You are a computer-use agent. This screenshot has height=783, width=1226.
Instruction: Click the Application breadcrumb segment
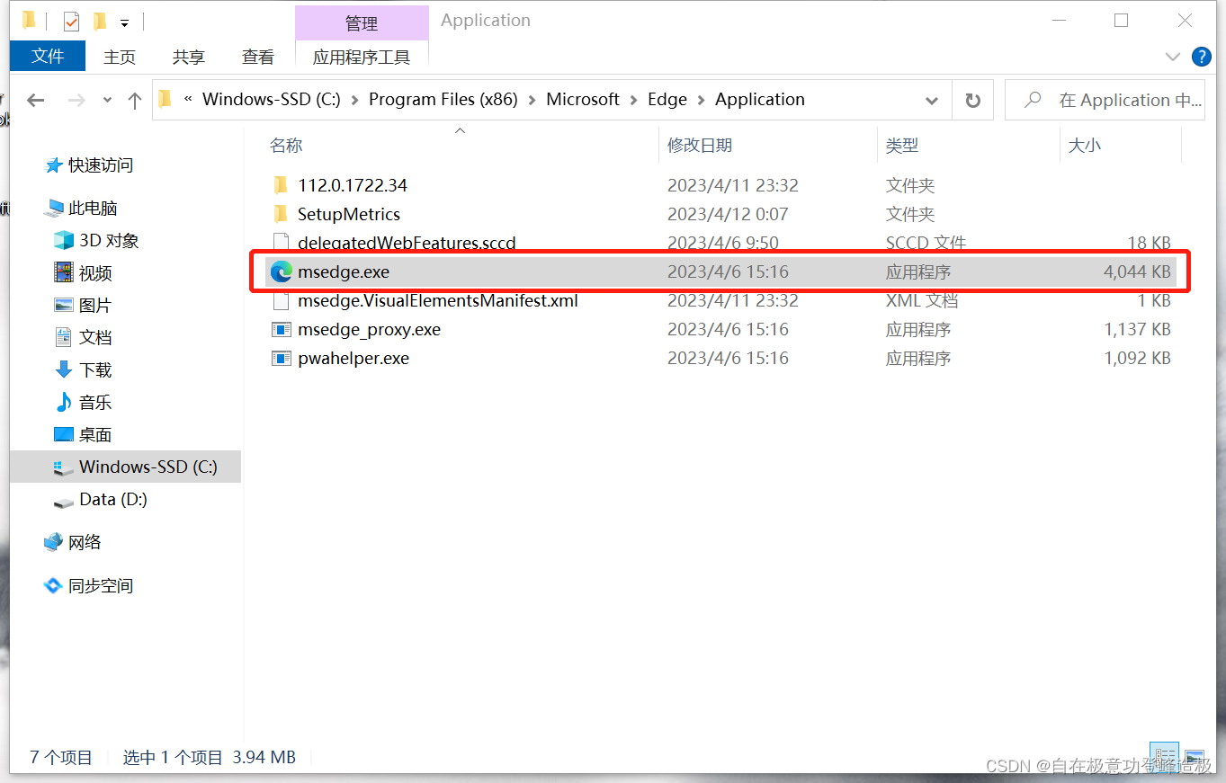(760, 100)
